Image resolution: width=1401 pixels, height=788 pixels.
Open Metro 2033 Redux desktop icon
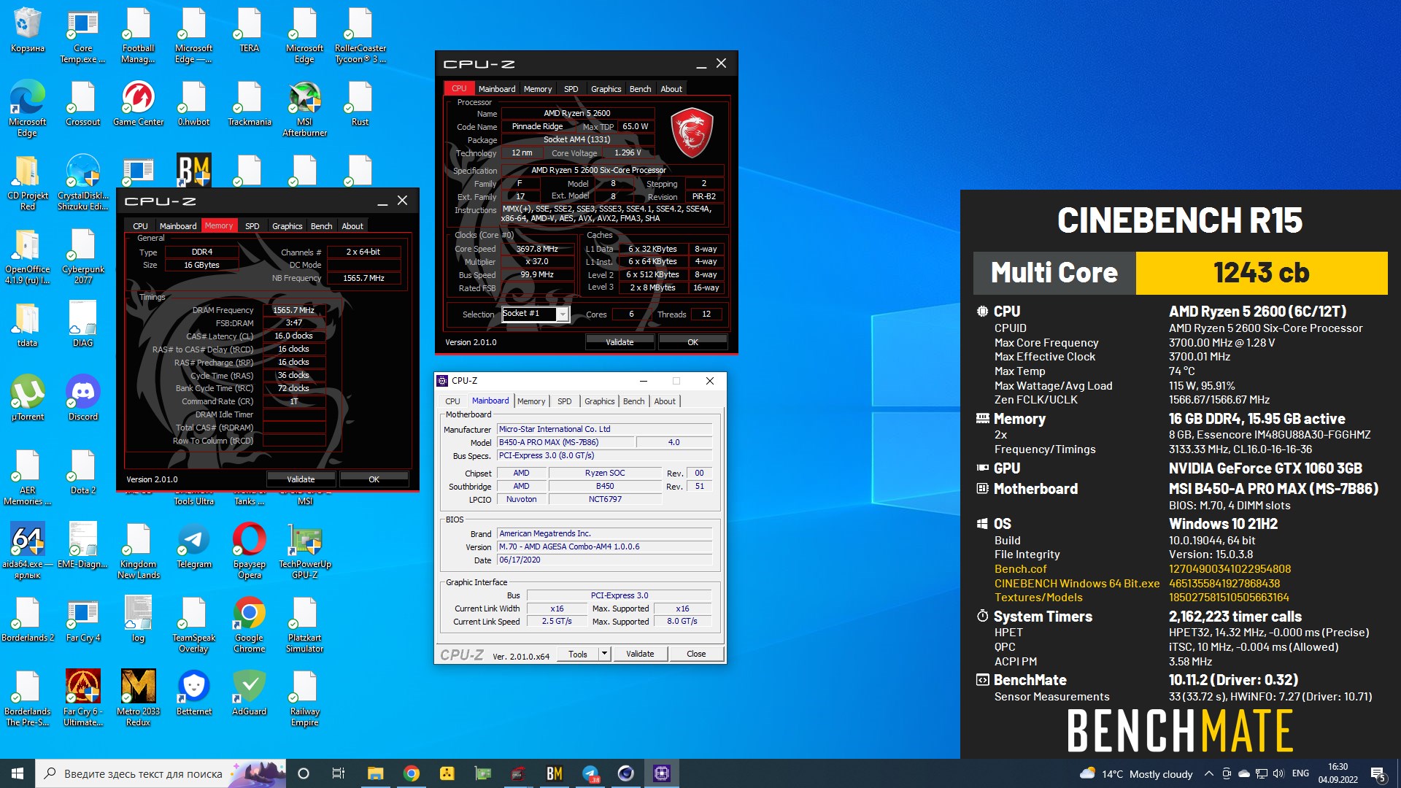pos(138,698)
